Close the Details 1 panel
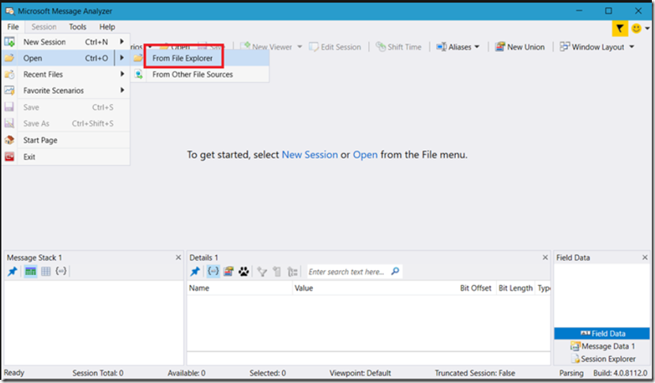 click(545, 257)
